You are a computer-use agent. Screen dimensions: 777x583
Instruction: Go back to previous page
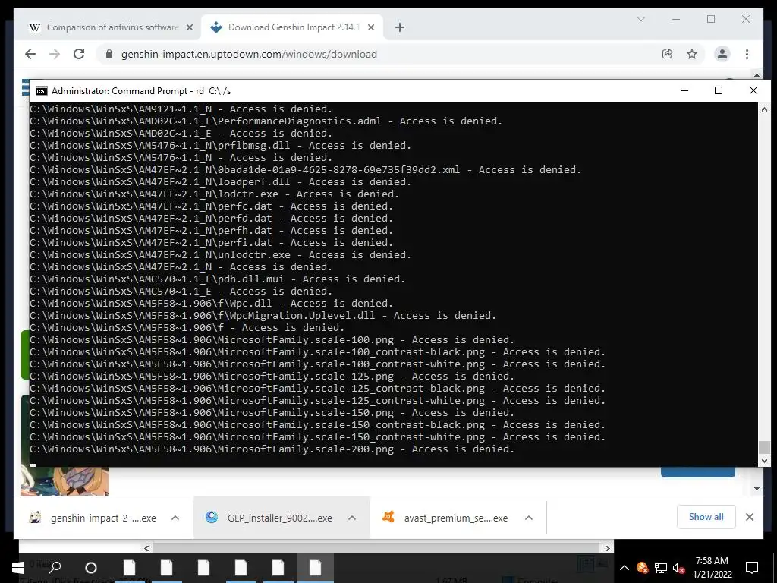[x=30, y=54]
